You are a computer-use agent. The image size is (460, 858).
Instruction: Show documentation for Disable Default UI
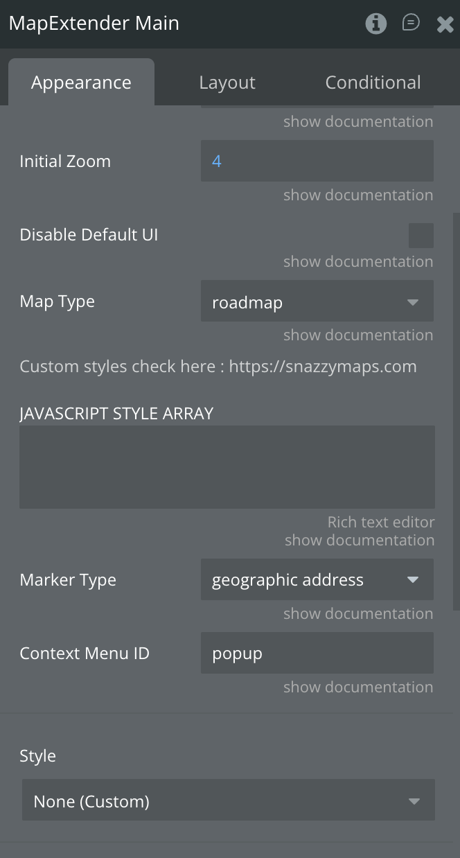tap(358, 262)
